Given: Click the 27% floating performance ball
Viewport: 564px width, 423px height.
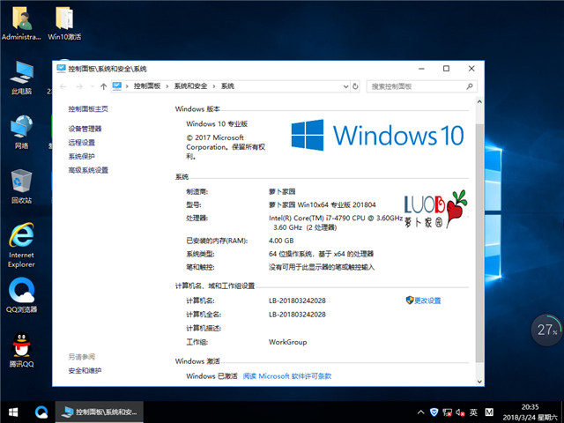Looking at the screenshot, I should tap(546, 330).
